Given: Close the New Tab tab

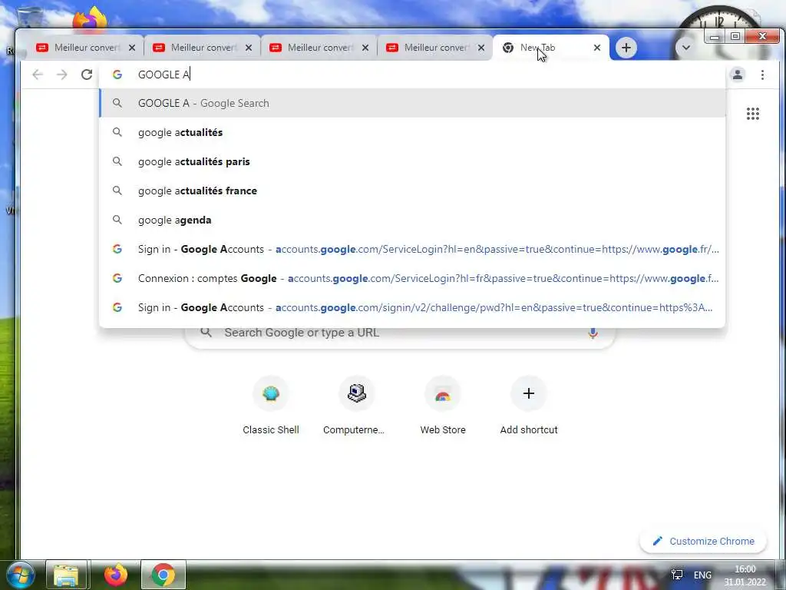Looking at the screenshot, I should pyautogui.click(x=597, y=48).
